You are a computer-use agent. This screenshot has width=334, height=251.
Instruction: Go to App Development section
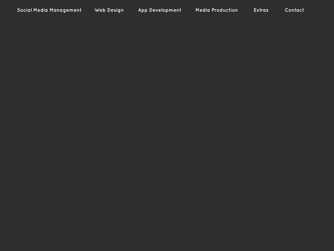click(x=160, y=10)
